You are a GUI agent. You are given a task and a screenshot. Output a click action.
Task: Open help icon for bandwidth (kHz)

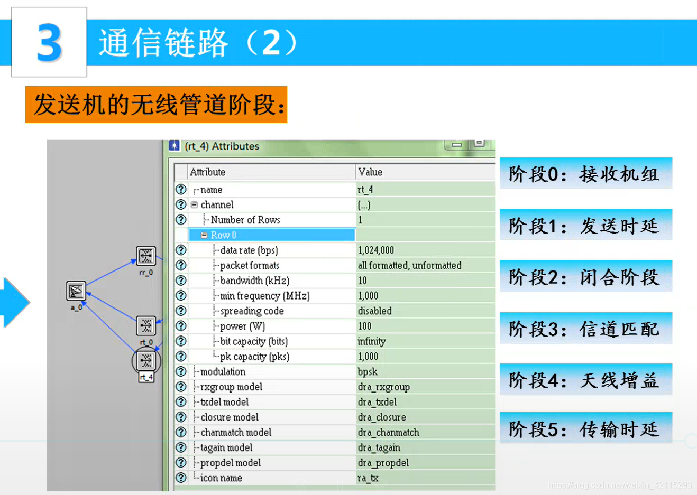tap(181, 280)
